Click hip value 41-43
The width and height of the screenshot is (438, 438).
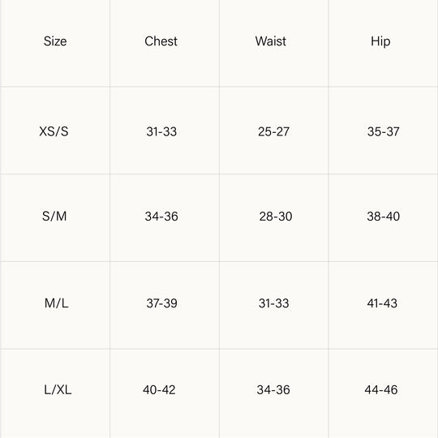382,303
